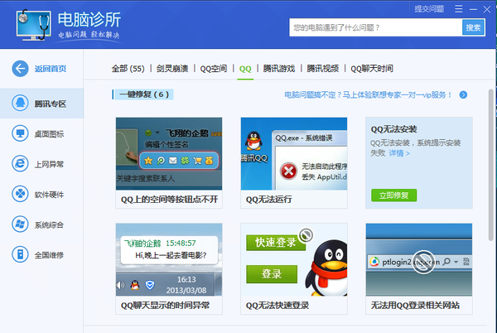Click the QQ上的空间等按钮点不开 caption text
This screenshot has width=497, height=333.
pyautogui.click(x=169, y=200)
